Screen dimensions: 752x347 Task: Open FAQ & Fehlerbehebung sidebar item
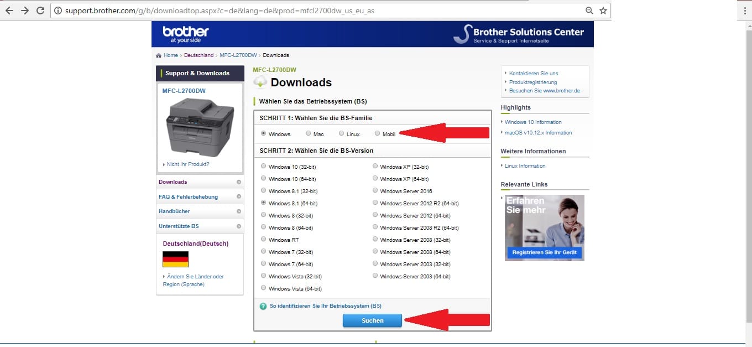coord(200,197)
